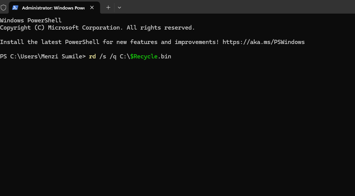
Task: Click the PS C:\Users\Menzi Sumile> prompt
Action: pyautogui.click(x=43, y=56)
